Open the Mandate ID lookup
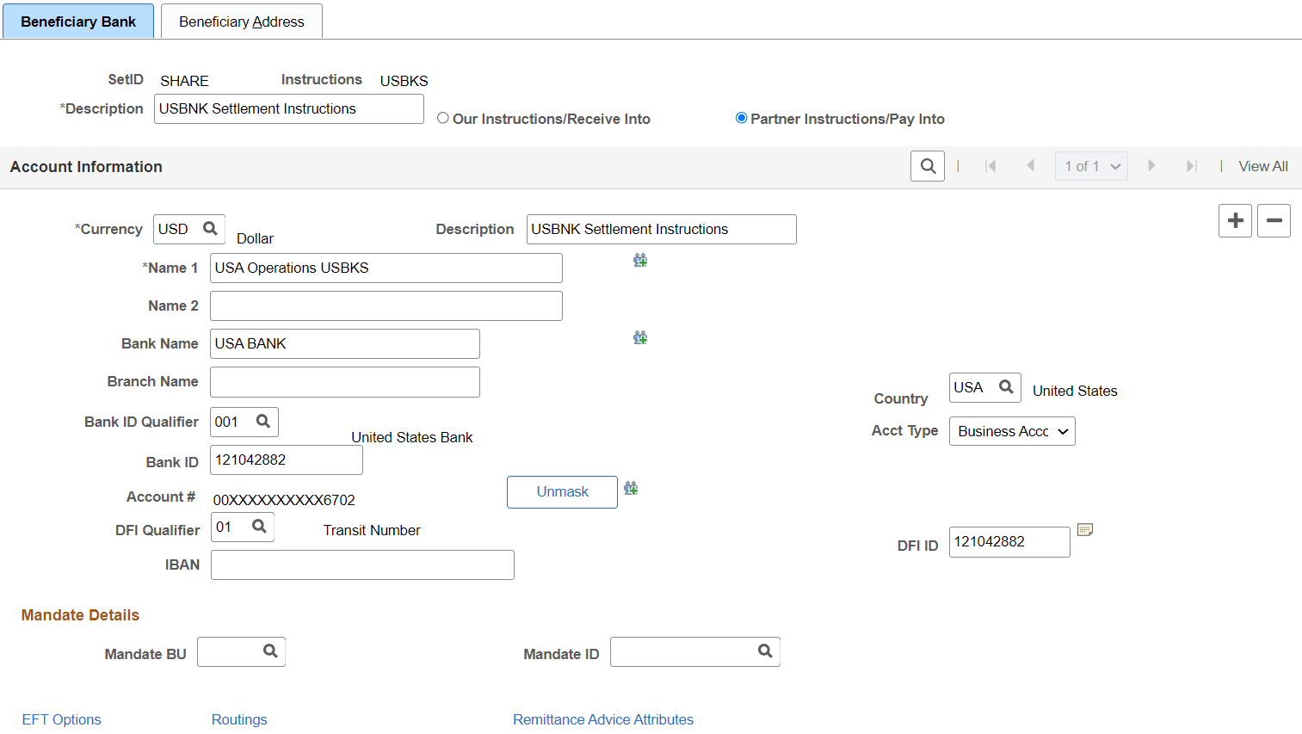The width and height of the screenshot is (1302, 734). 765,651
